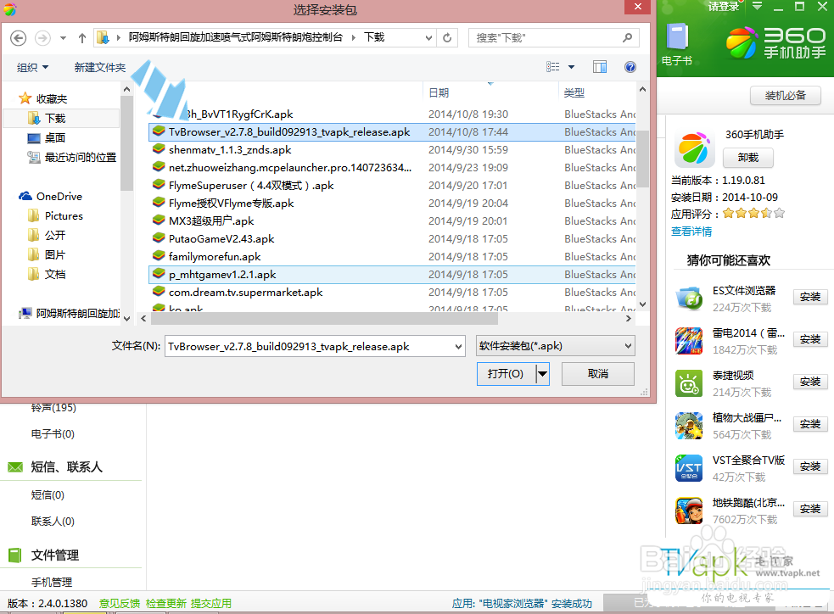Click the search 下载 input field
The height and width of the screenshot is (614, 834).
(x=546, y=38)
